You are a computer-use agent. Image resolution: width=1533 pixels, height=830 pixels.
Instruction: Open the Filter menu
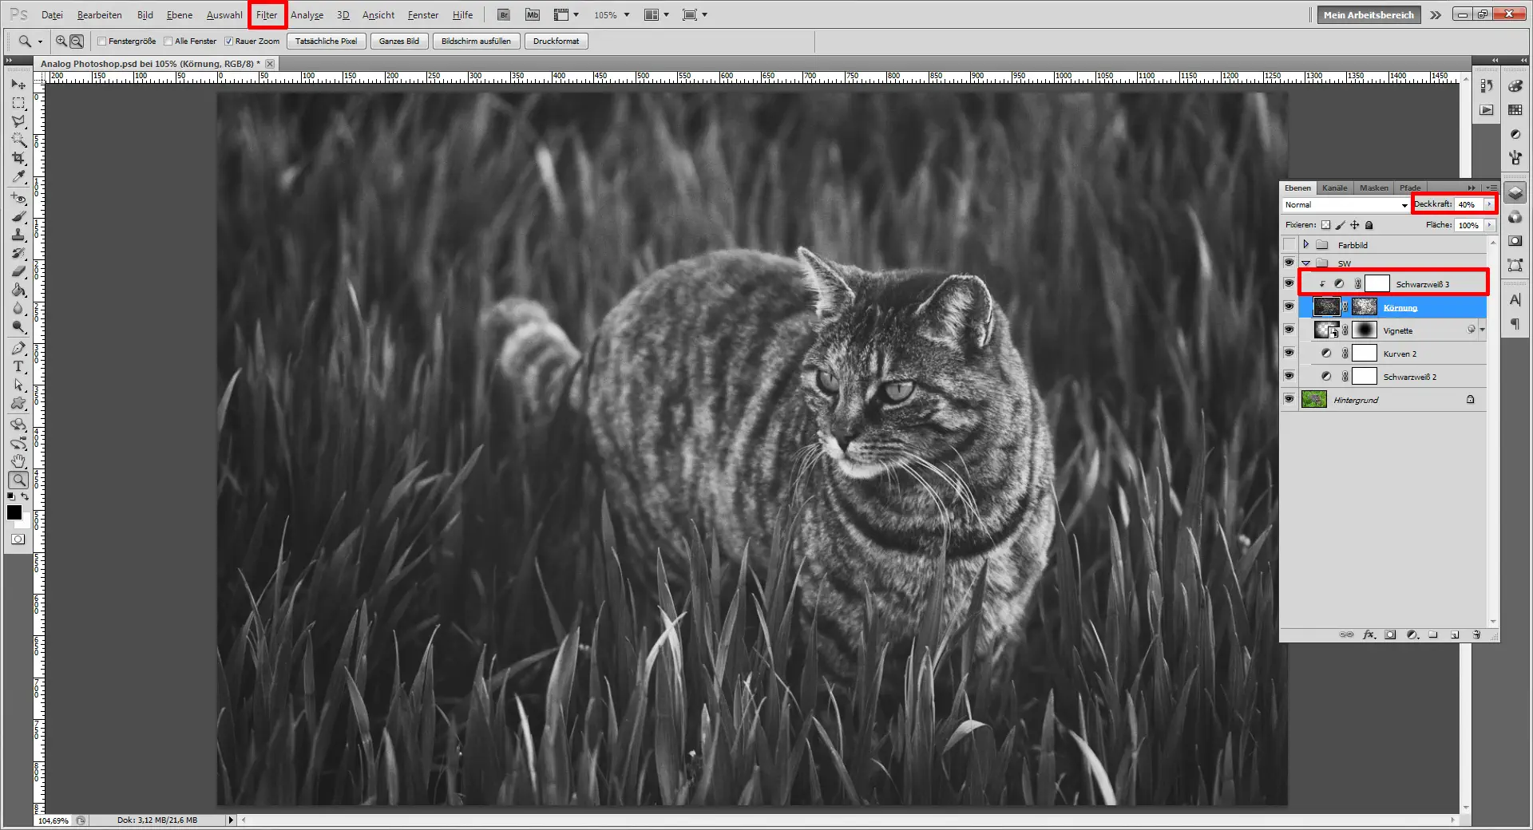point(266,14)
